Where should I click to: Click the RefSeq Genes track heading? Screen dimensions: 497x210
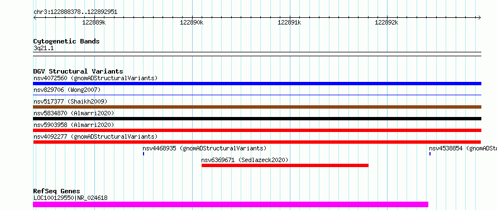(x=56, y=192)
